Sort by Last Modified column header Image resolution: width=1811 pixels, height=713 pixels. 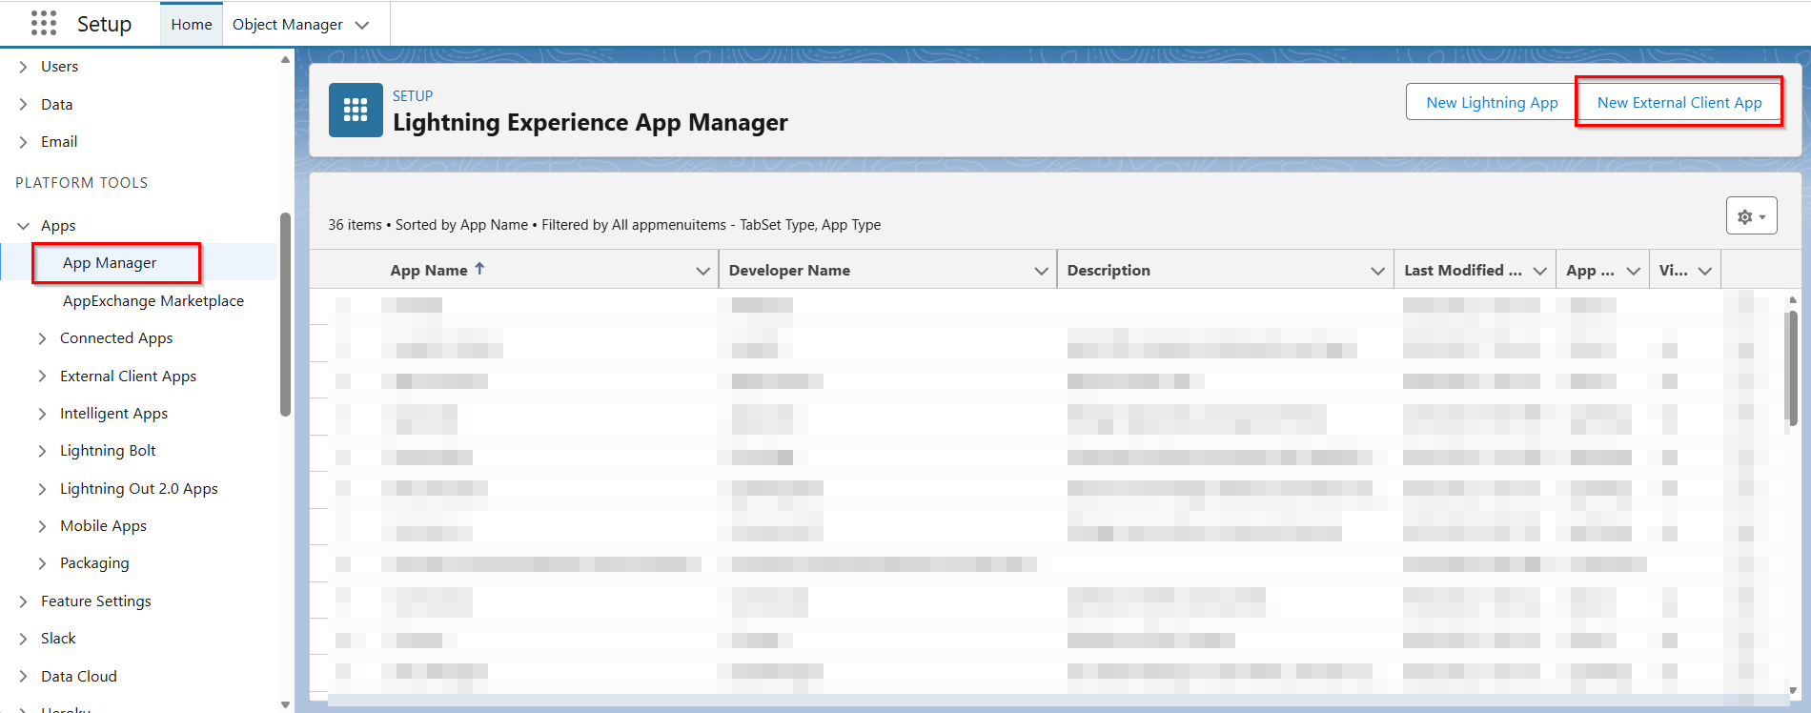point(1462,271)
